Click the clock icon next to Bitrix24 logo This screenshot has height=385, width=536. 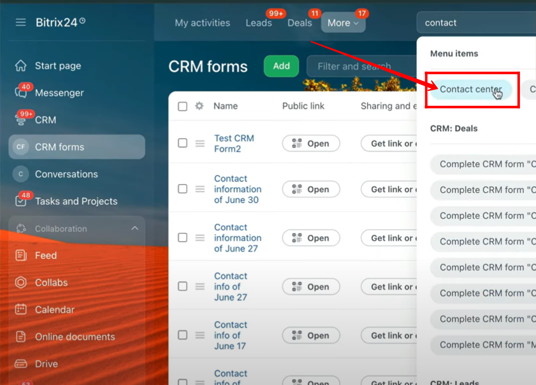82,21
